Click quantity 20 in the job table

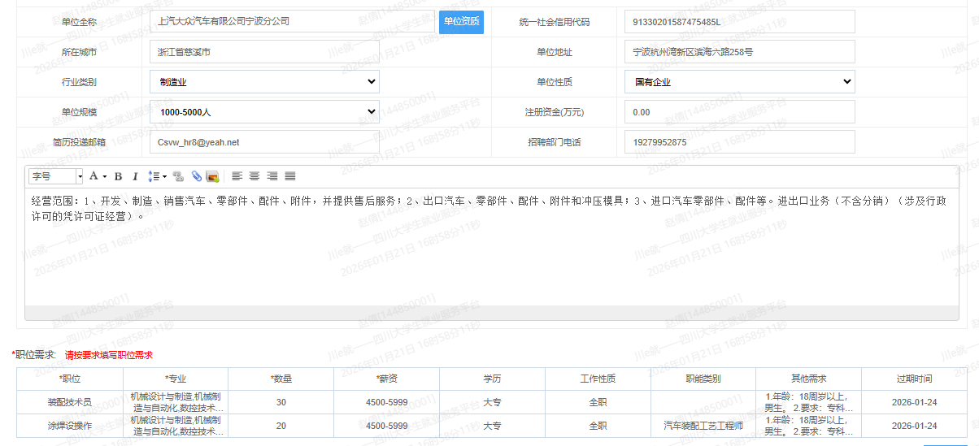coord(281,426)
